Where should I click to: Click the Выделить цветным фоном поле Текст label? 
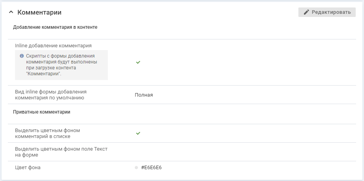pyautogui.click(x=61, y=152)
